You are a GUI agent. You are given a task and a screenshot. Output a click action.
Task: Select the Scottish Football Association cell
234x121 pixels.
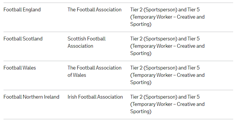pyautogui.click(x=87, y=42)
